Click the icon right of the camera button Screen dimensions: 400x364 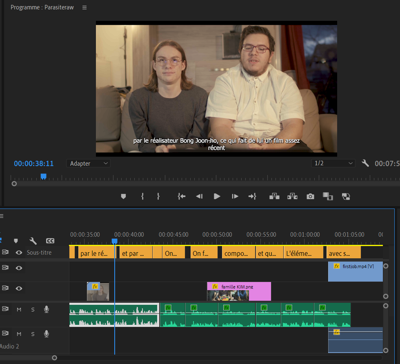[x=328, y=196]
